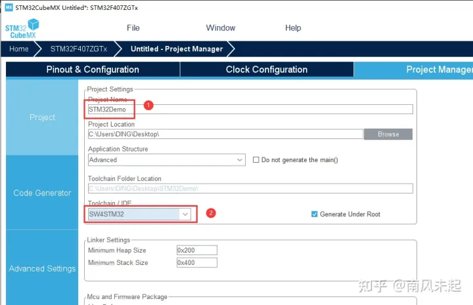Image resolution: width=473 pixels, height=305 pixels.
Task: Open the Help menu
Action: (293, 28)
